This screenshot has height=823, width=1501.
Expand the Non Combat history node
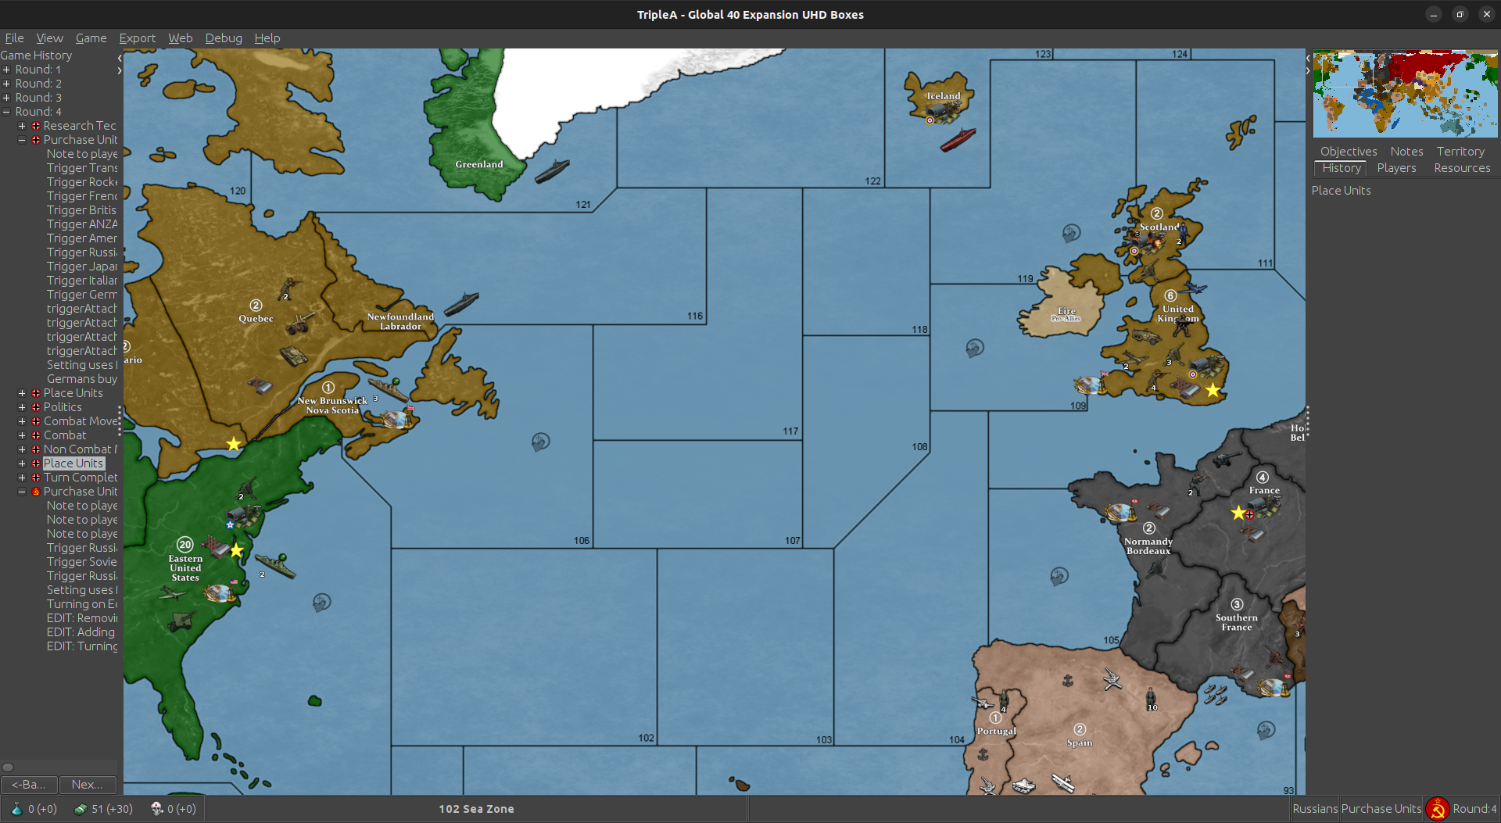click(22, 449)
